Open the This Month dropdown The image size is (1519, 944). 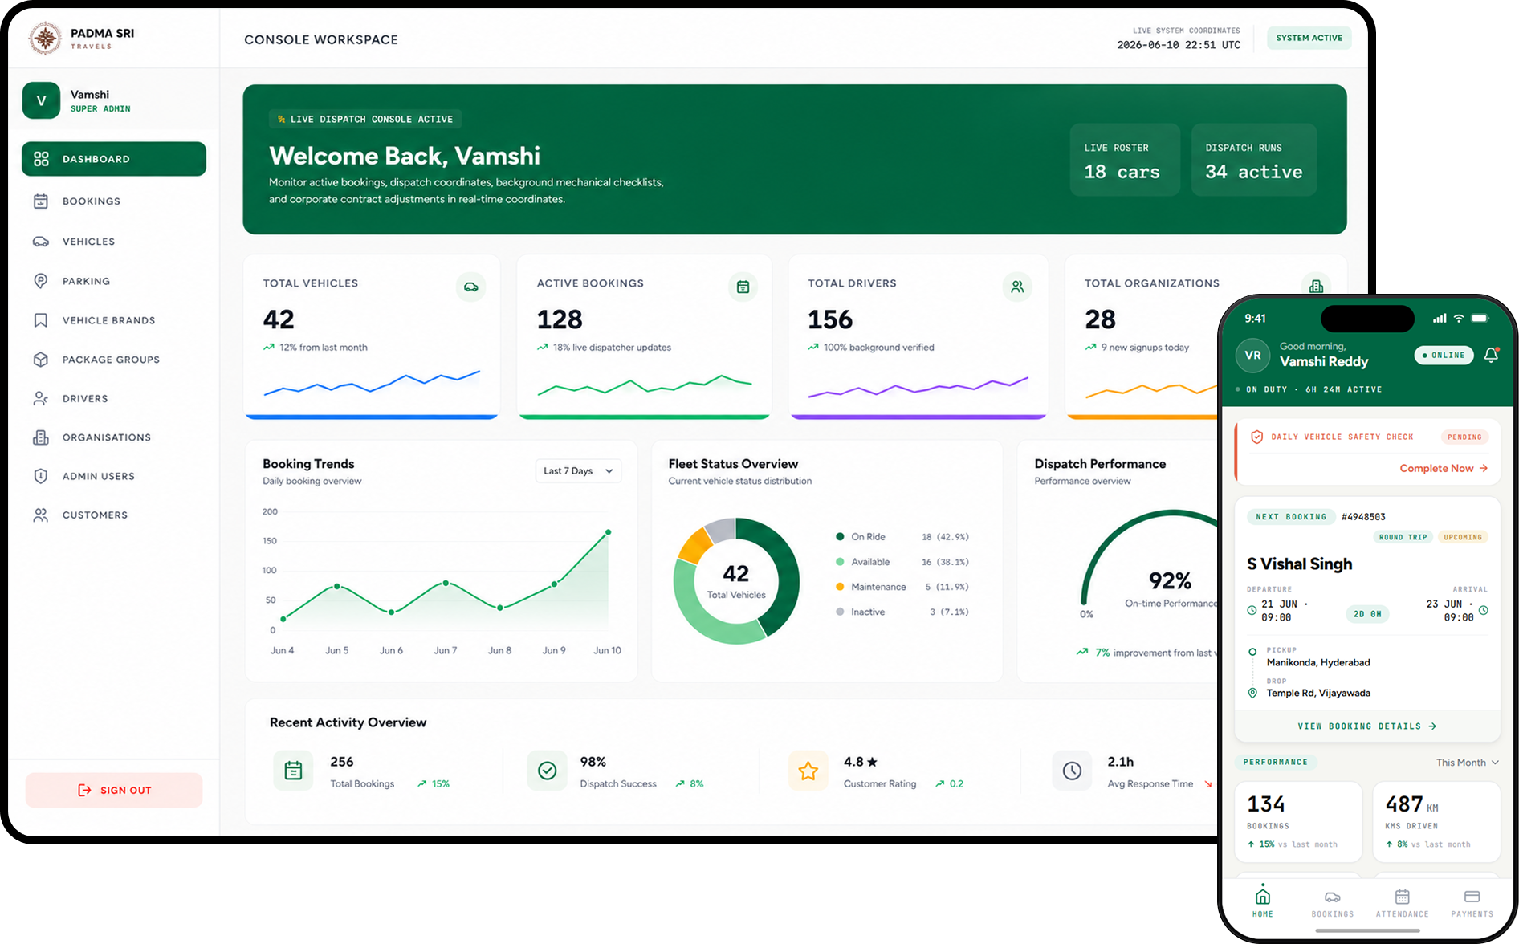click(x=1468, y=763)
